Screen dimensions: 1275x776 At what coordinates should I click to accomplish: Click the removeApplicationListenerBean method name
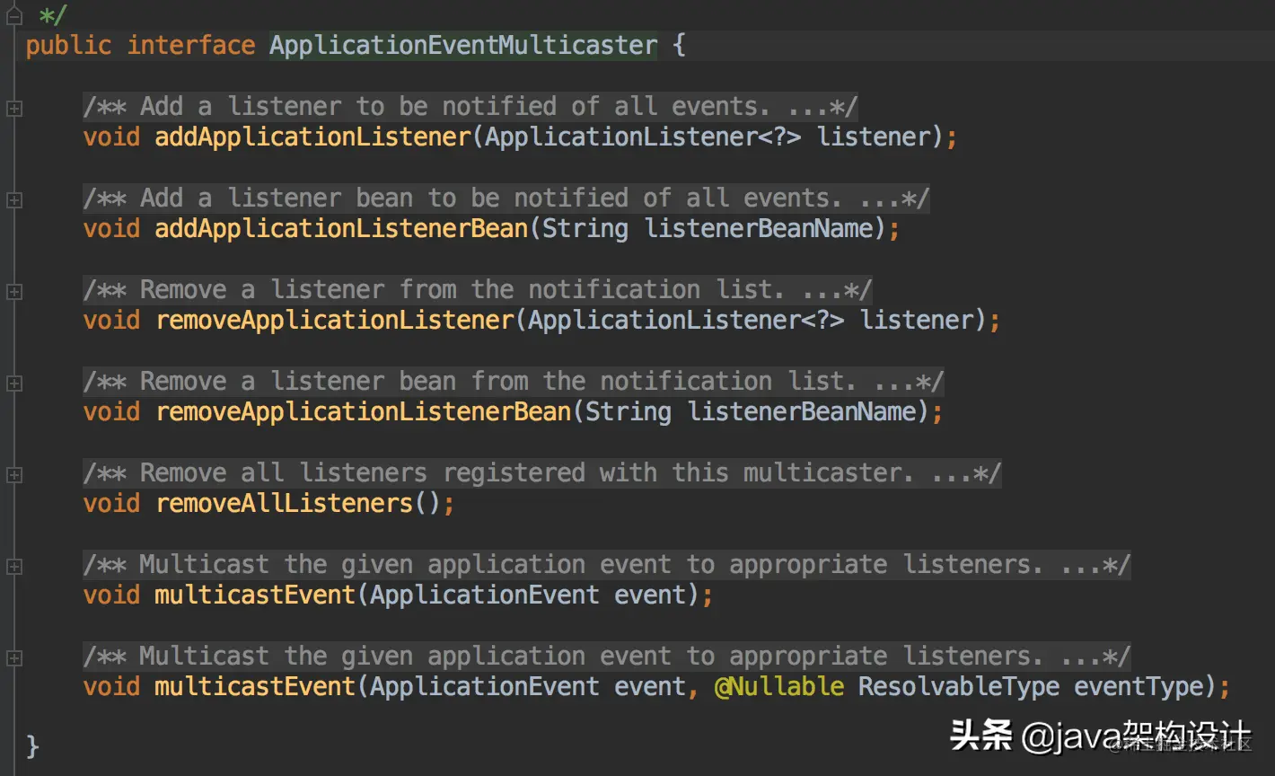click(x=363, y=412)
